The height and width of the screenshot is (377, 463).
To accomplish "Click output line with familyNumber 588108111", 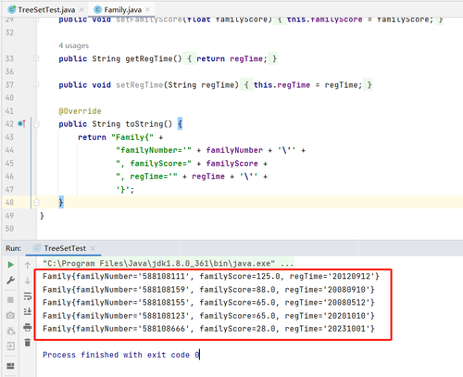I will 211,276.
